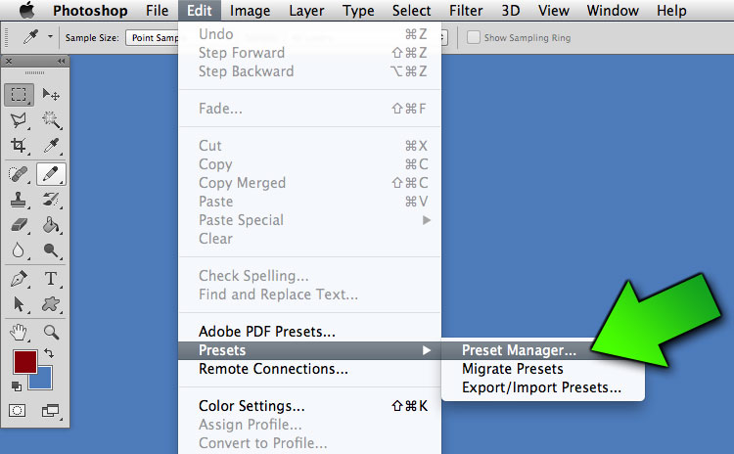Screen dimensions: 734x454
Task: Click Export/Import Presets entry
Action: tap(541, 387)
